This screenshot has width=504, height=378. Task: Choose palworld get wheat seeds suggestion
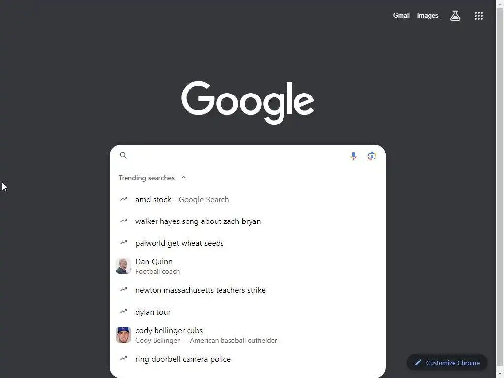[248, 243]
